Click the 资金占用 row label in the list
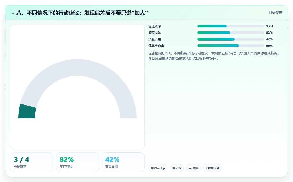Screen dimensions: 293x182 [155, 39]
